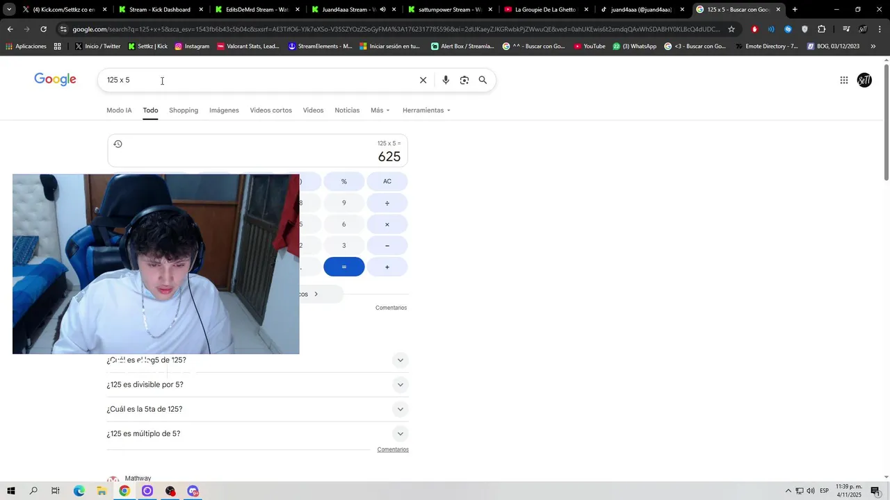The height and width of the screenshot is (500, 890).
Task: Click calculator minus button
Action: click(x=387, y=246)
